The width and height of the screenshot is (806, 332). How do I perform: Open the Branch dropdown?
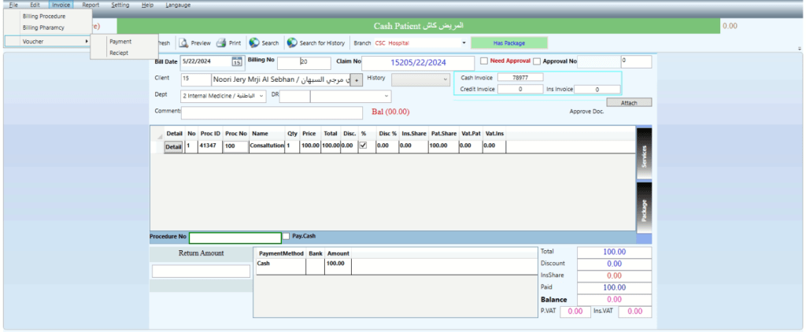click(464, 43)
